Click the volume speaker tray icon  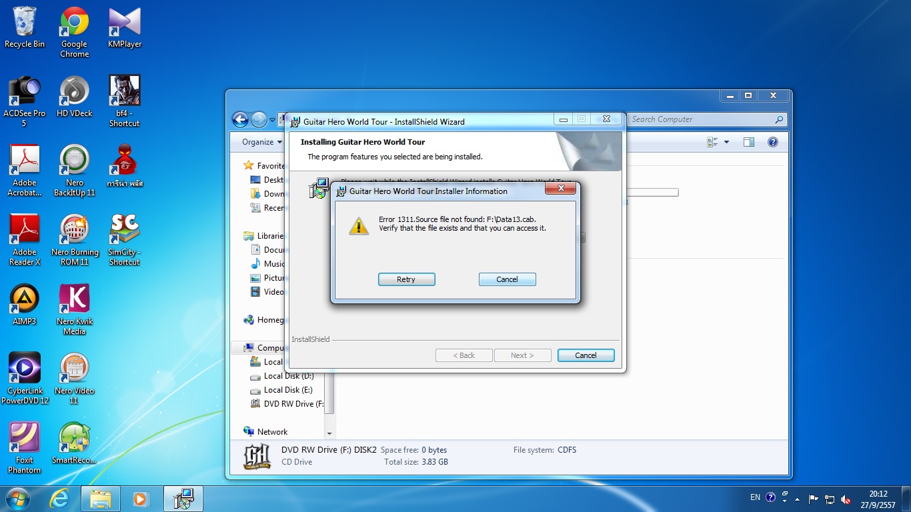coord(846,499)
